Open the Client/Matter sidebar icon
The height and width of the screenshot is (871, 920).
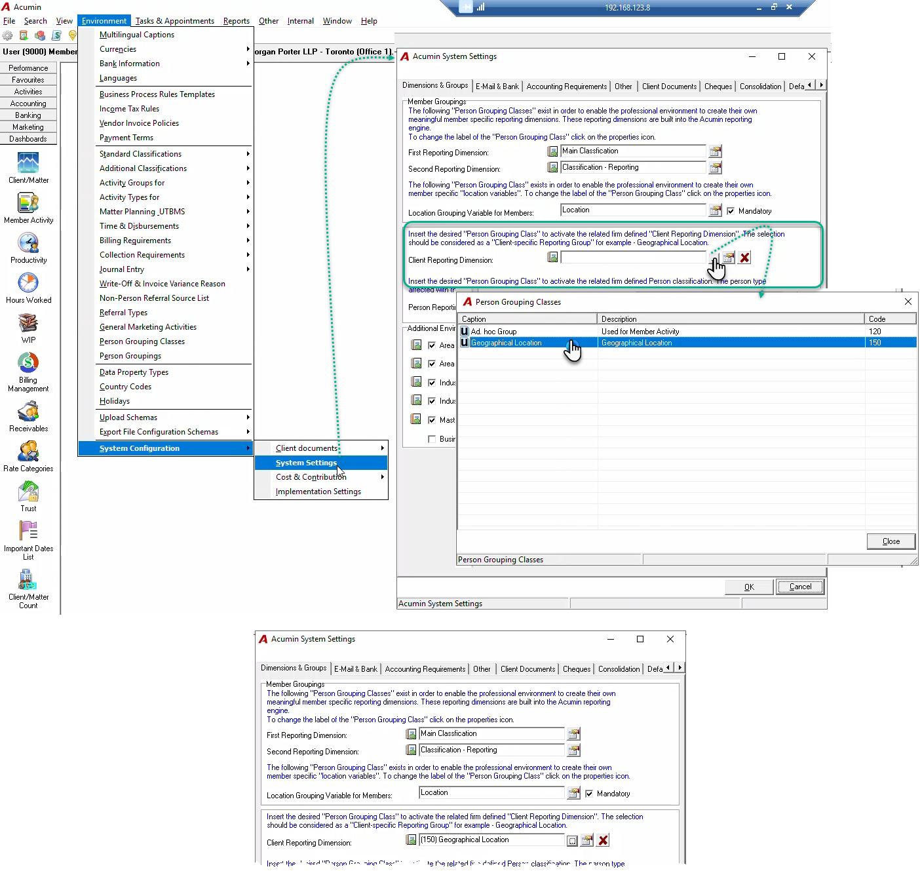pos(28,163)
